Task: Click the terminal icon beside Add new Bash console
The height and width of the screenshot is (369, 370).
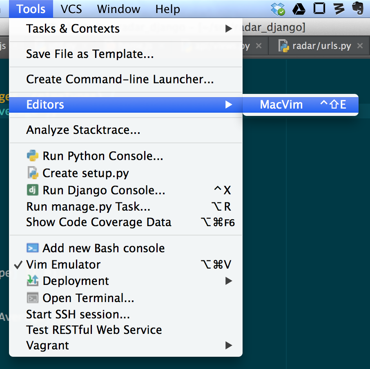Action: [x=33, y=248]
